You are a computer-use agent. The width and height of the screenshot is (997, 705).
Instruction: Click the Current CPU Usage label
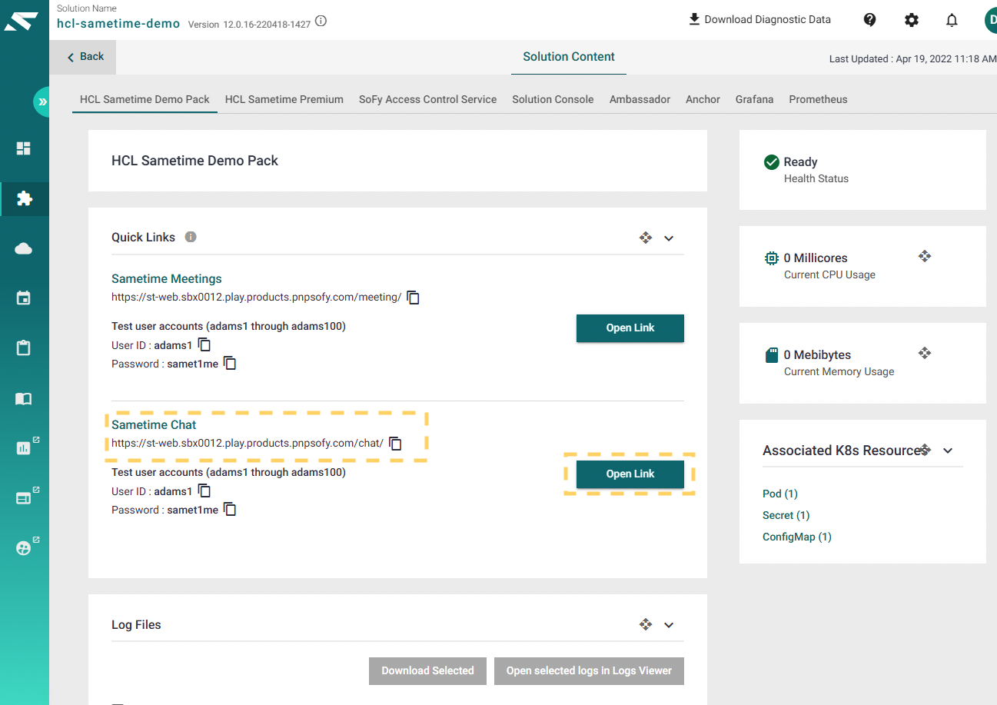(829, 274)
